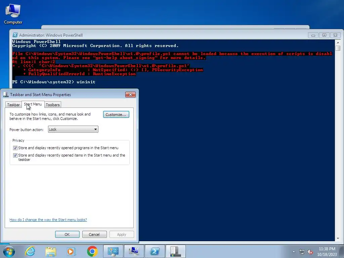Minimize the PowerShell window
This screenshot has width=344, height=258.
[313, 35]
